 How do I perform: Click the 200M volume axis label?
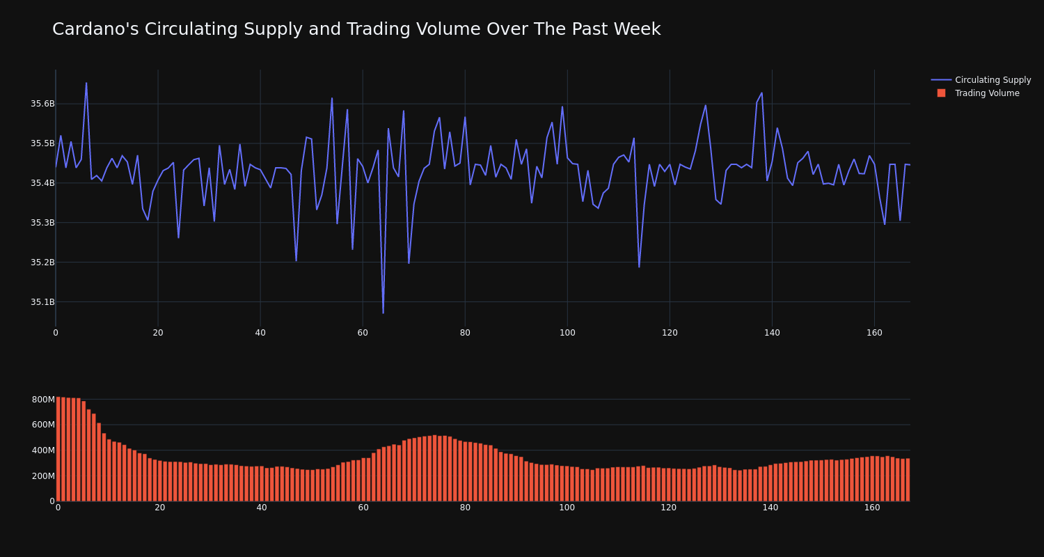[x=42, y=476]
